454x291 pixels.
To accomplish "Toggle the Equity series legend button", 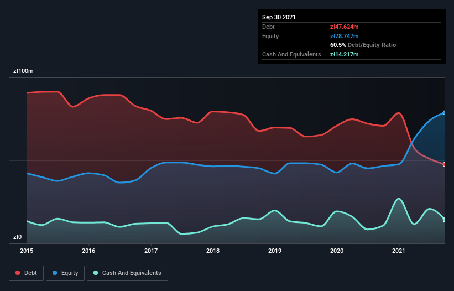I will (x=65, y=273).
